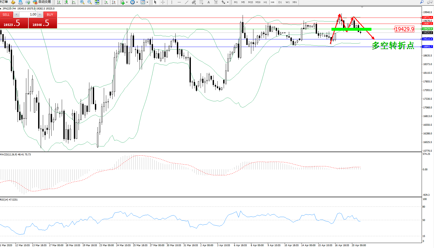The width and height of the screenshot is (434, 248).
Task: Toggle the auto-trading (自动交易) button
Action: 42,2
